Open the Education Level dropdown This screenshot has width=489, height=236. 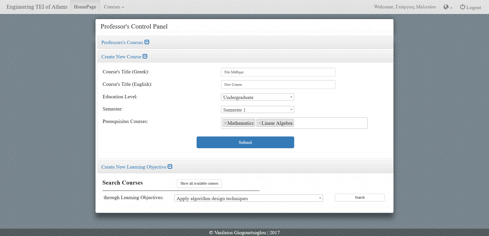(x=257, y=97)
